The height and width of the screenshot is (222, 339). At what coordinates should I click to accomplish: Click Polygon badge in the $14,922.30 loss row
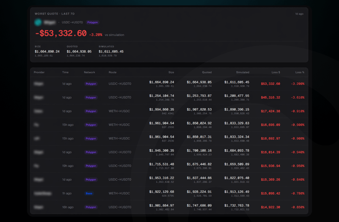click(91, 207)
